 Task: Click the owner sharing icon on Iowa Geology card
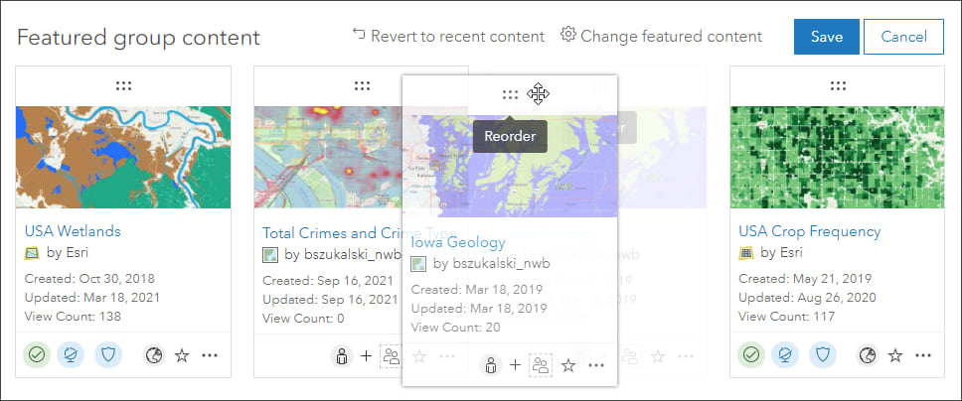490,365
